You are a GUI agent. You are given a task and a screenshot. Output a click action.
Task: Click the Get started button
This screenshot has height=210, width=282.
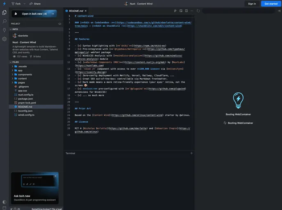point(271,4)
